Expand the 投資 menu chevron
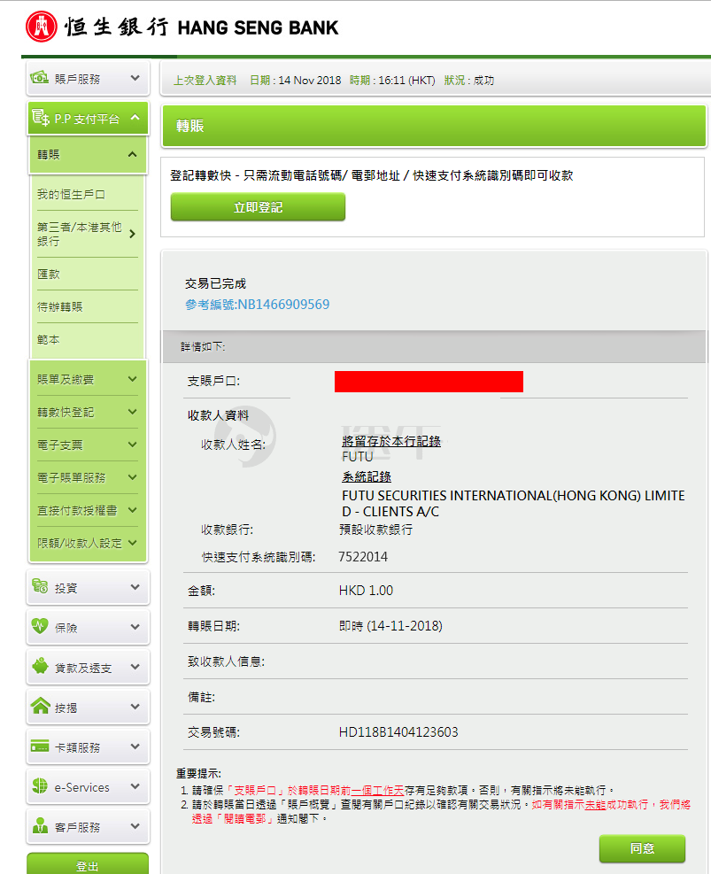Viewport: 711px width, 874px height. (135, 587)
